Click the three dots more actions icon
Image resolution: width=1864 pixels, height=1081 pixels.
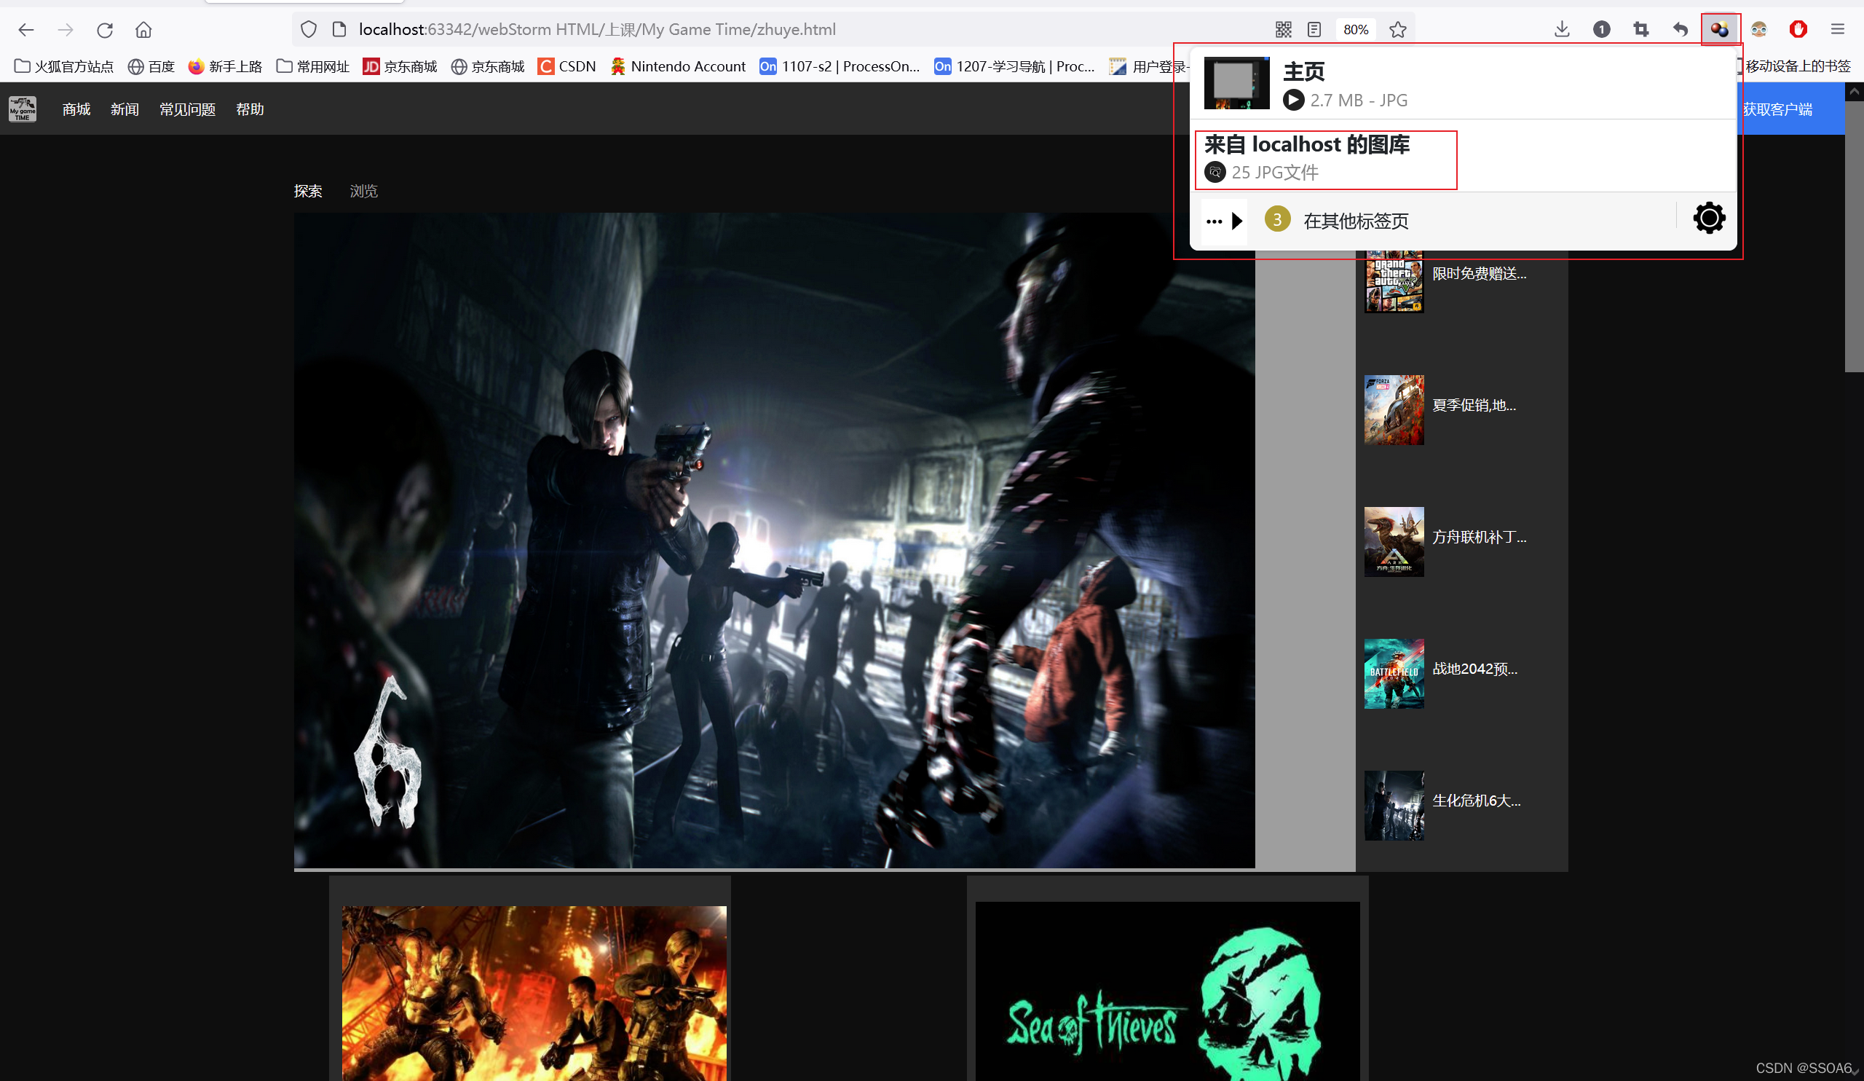tap(1213, 221)
